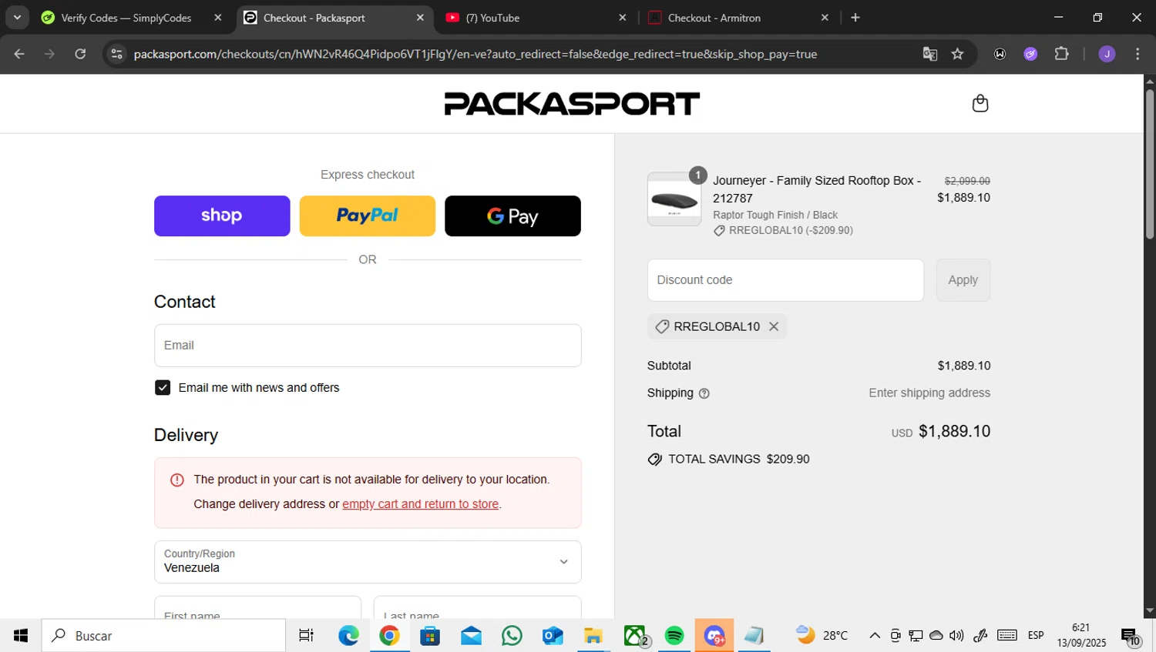1156x652 pixels.
Task: Click the Enter shipping address text
Action: pos(929,393)
